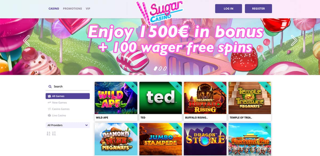Open the Buffalo Rising game thumbnail
This screenshot has height=156, width=320.
pos(205,98)
